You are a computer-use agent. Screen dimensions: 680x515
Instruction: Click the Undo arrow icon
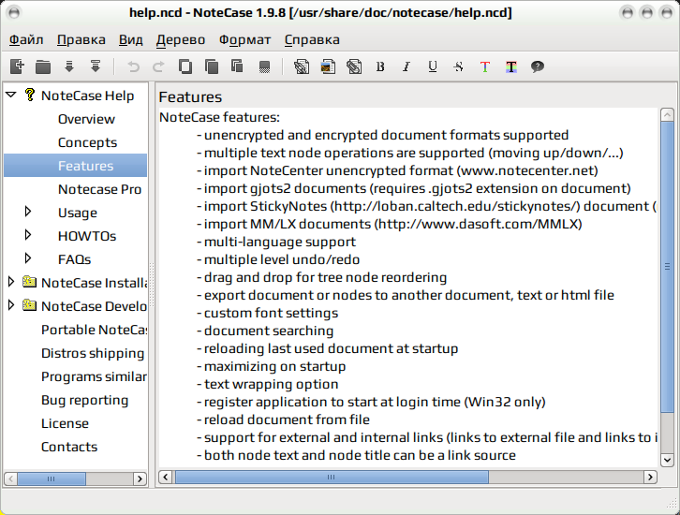point(133,66)
